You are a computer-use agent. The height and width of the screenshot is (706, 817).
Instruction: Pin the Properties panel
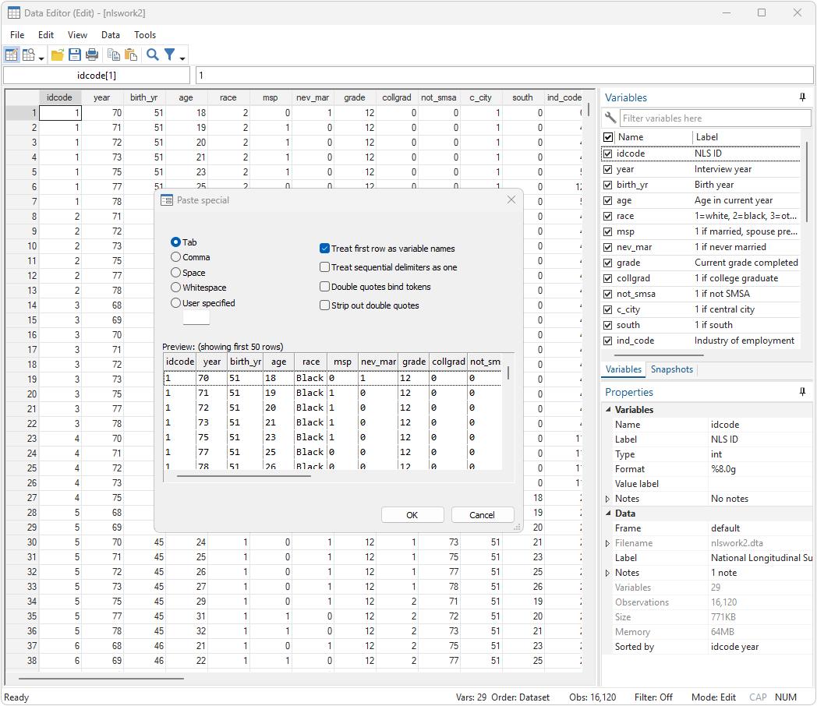coord(802,392)
